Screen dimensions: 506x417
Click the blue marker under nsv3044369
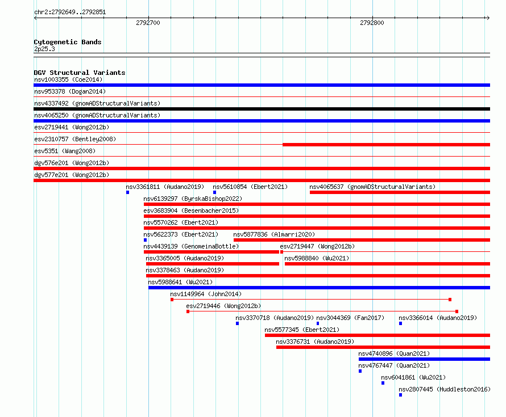(318, 323)
